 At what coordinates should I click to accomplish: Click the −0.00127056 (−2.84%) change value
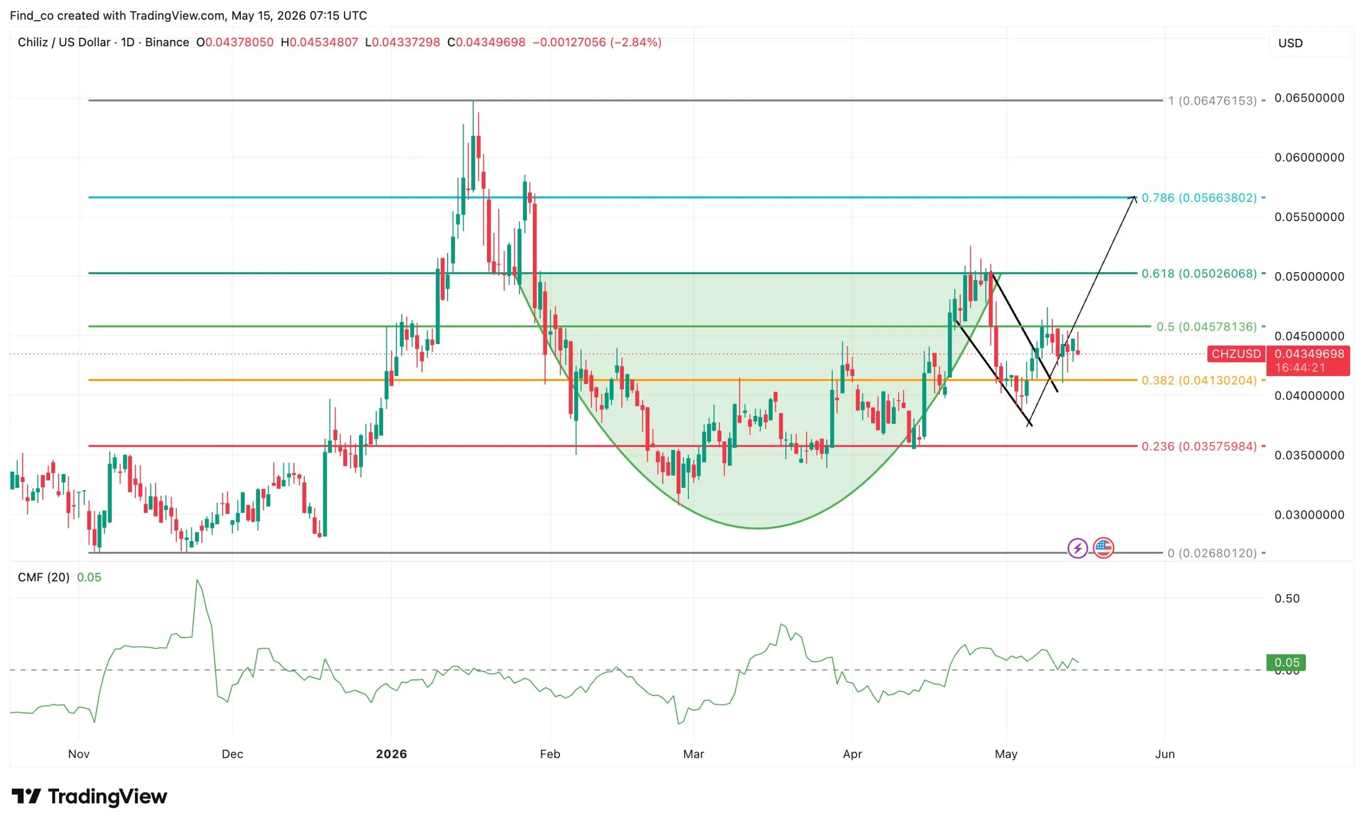point(597,43)
